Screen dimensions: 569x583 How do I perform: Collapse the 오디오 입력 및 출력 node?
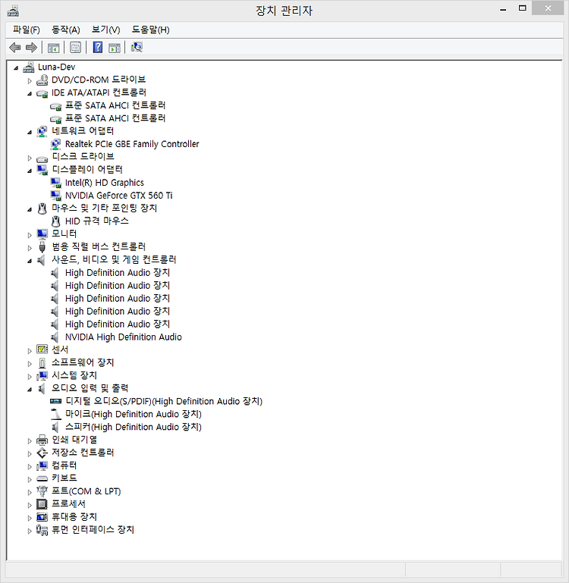click(x=30, y=389)
